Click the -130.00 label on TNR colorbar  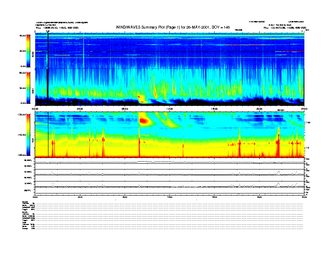point(22,115)
